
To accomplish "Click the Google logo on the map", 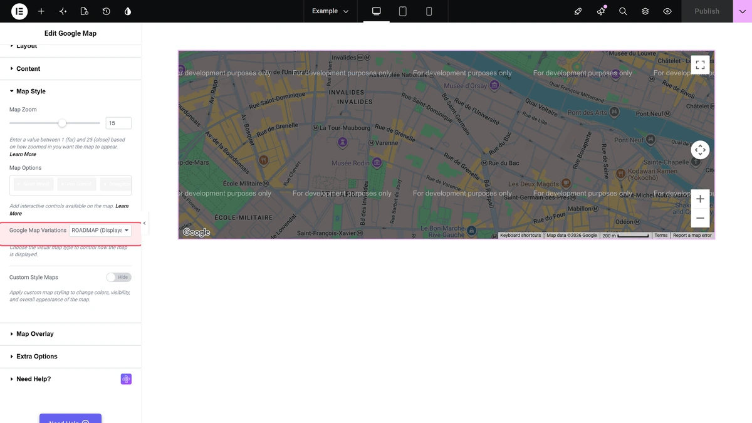I will point(196,232).
